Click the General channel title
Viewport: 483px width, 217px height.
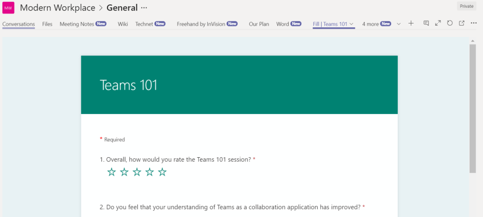(122, 8)
